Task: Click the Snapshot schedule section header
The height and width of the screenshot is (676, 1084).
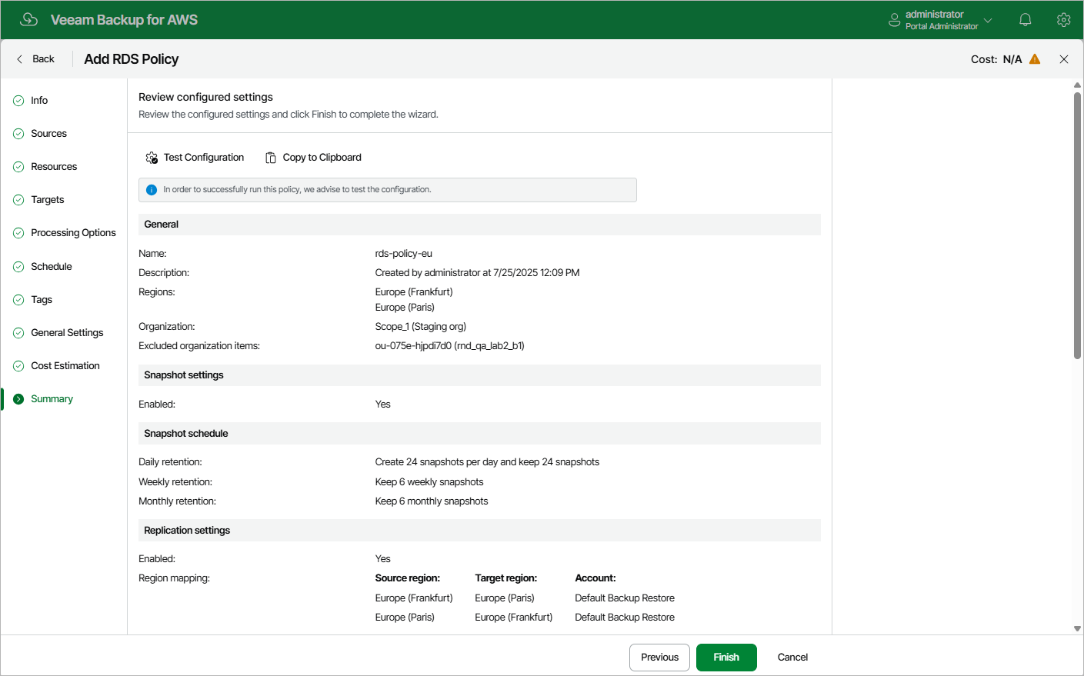Action: [x=479, y=434]
